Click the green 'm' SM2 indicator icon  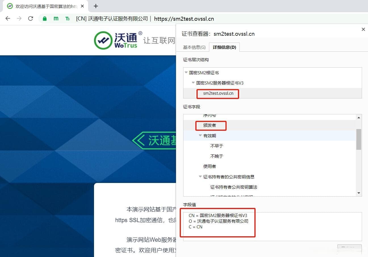click(x=56, y=19)
